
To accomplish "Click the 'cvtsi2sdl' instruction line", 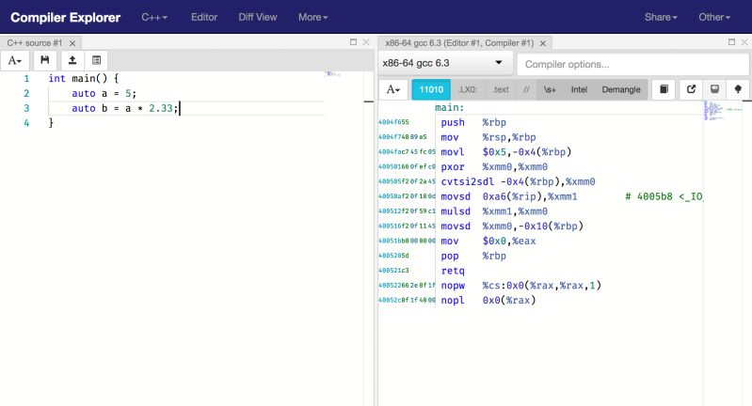I will (518, 181).
